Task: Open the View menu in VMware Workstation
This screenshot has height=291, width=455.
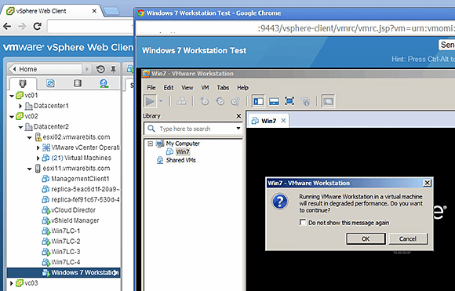Action: [187, 88]
